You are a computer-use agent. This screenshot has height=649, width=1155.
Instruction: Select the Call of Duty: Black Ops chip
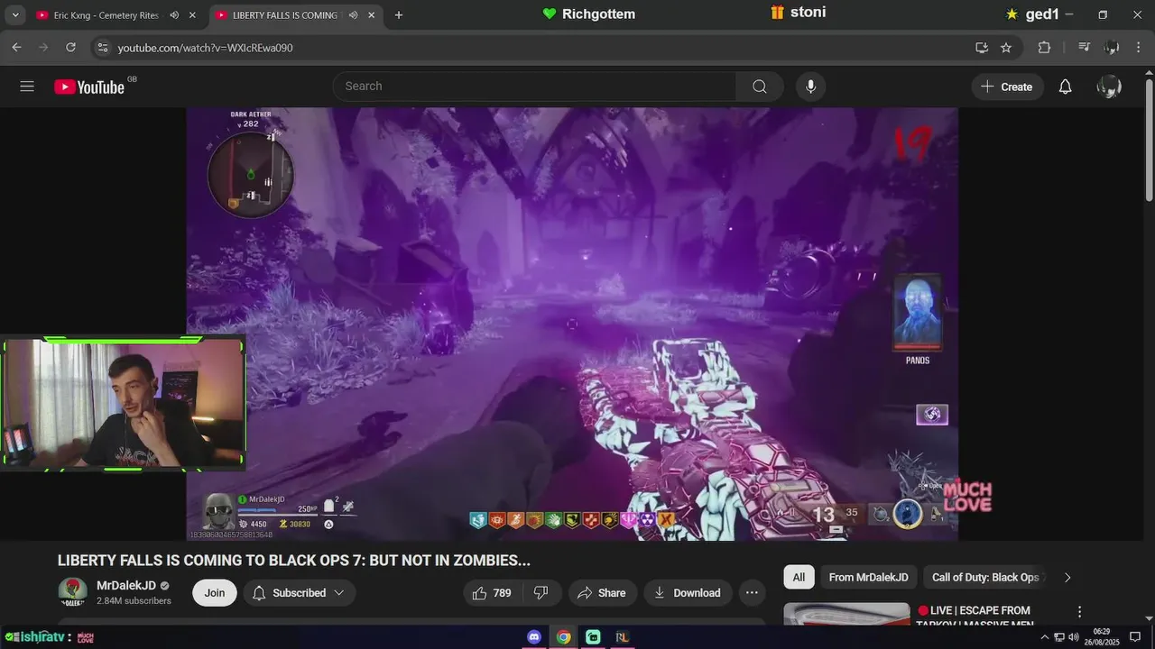point(985,578)
